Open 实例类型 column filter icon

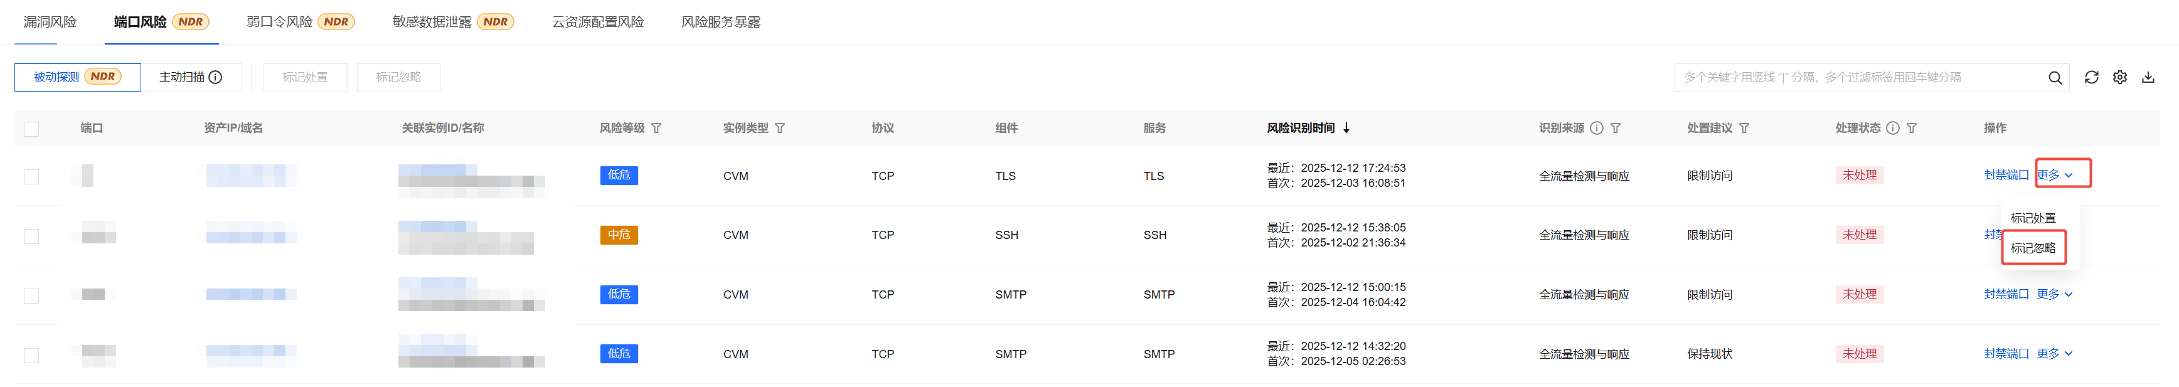click(780, 129)
